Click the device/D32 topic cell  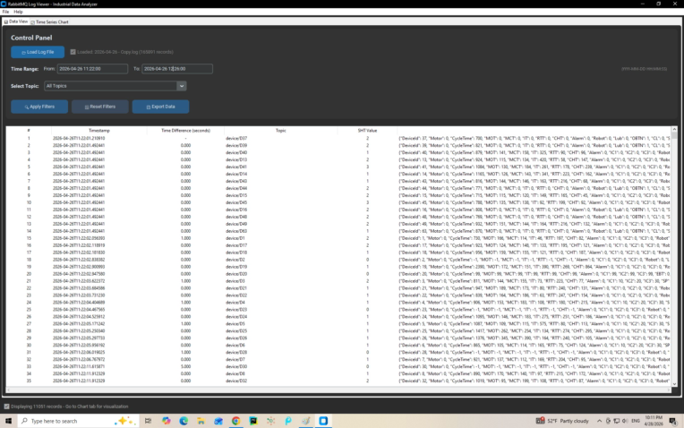236,381
